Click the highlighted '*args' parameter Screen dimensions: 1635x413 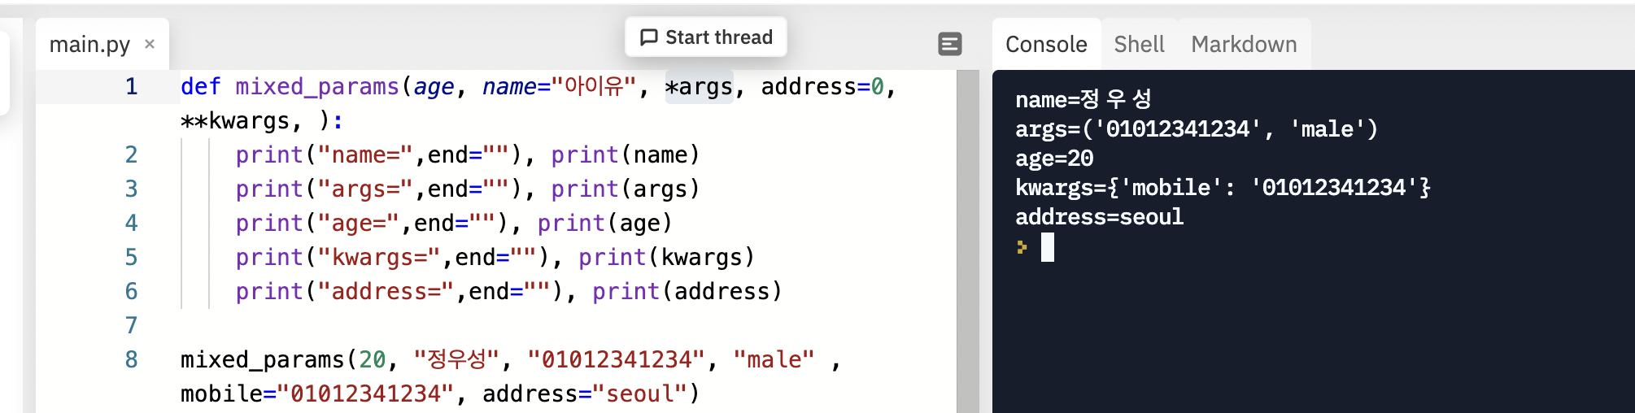click(x=700, y=86)
